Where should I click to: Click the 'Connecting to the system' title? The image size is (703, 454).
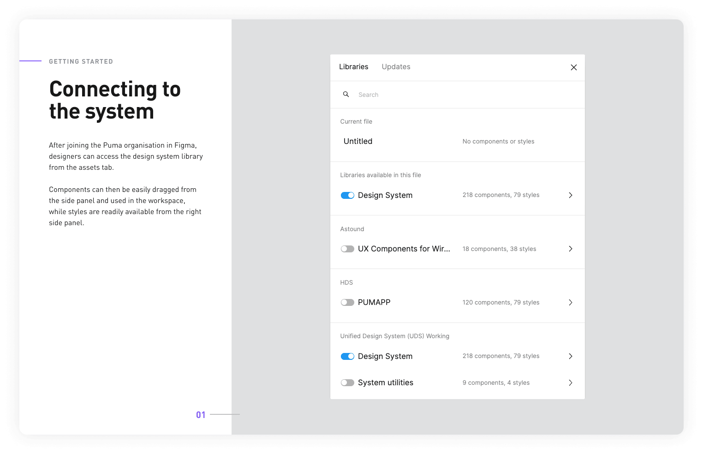pyautogui.click(x=115, y=100)
